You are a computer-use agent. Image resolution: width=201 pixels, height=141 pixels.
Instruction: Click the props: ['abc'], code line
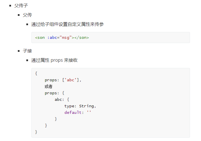tap(63, 80)
